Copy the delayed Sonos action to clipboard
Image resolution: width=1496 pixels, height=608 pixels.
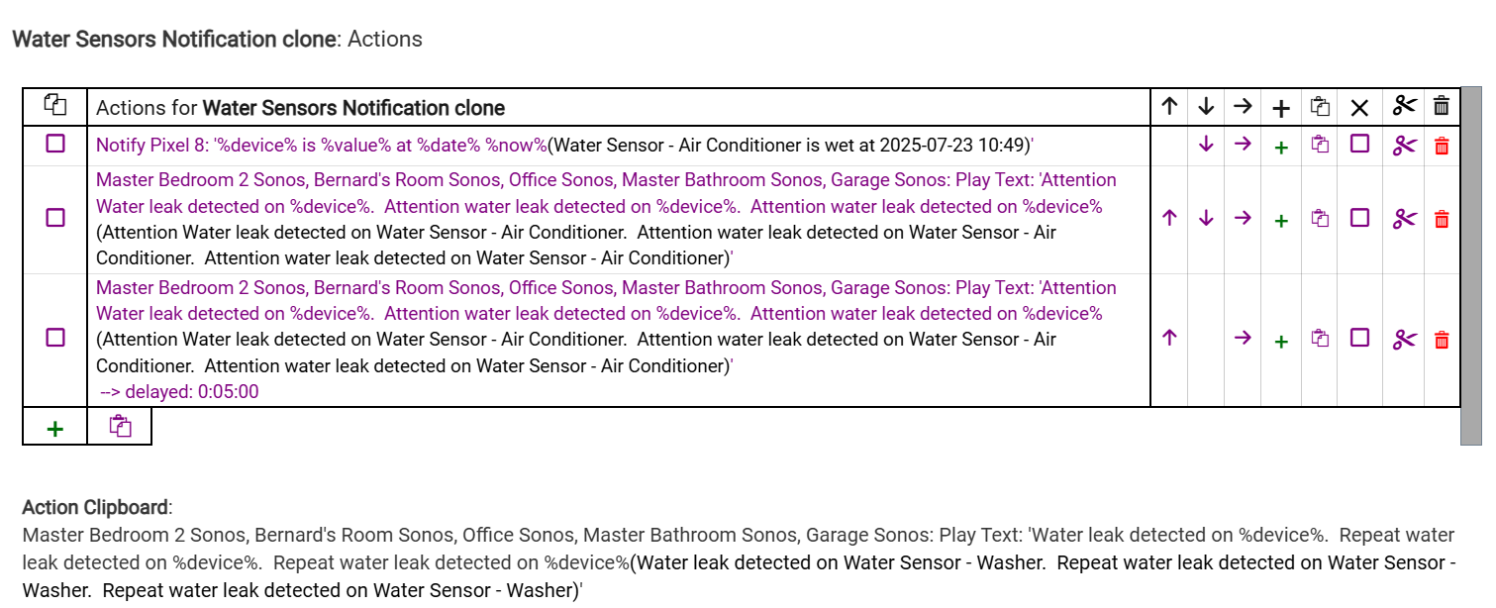(x=1320, y=339)
